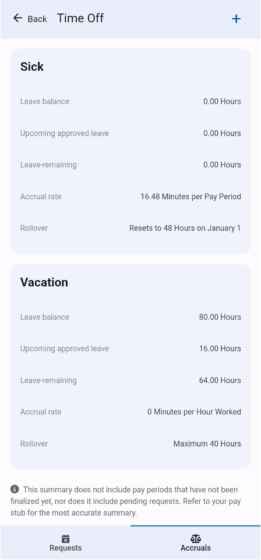The width and height of the screenshot is (261, 560).
Task: Click Resets to 48 Hours on January 1
Action: click(x=185, y=228)
